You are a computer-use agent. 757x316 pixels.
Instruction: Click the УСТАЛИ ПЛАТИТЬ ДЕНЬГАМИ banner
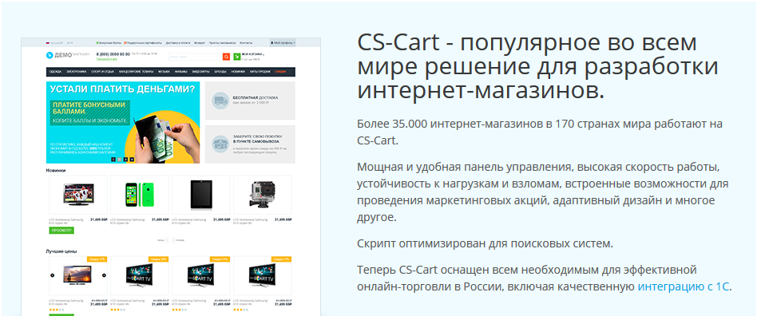coord(123,122)
